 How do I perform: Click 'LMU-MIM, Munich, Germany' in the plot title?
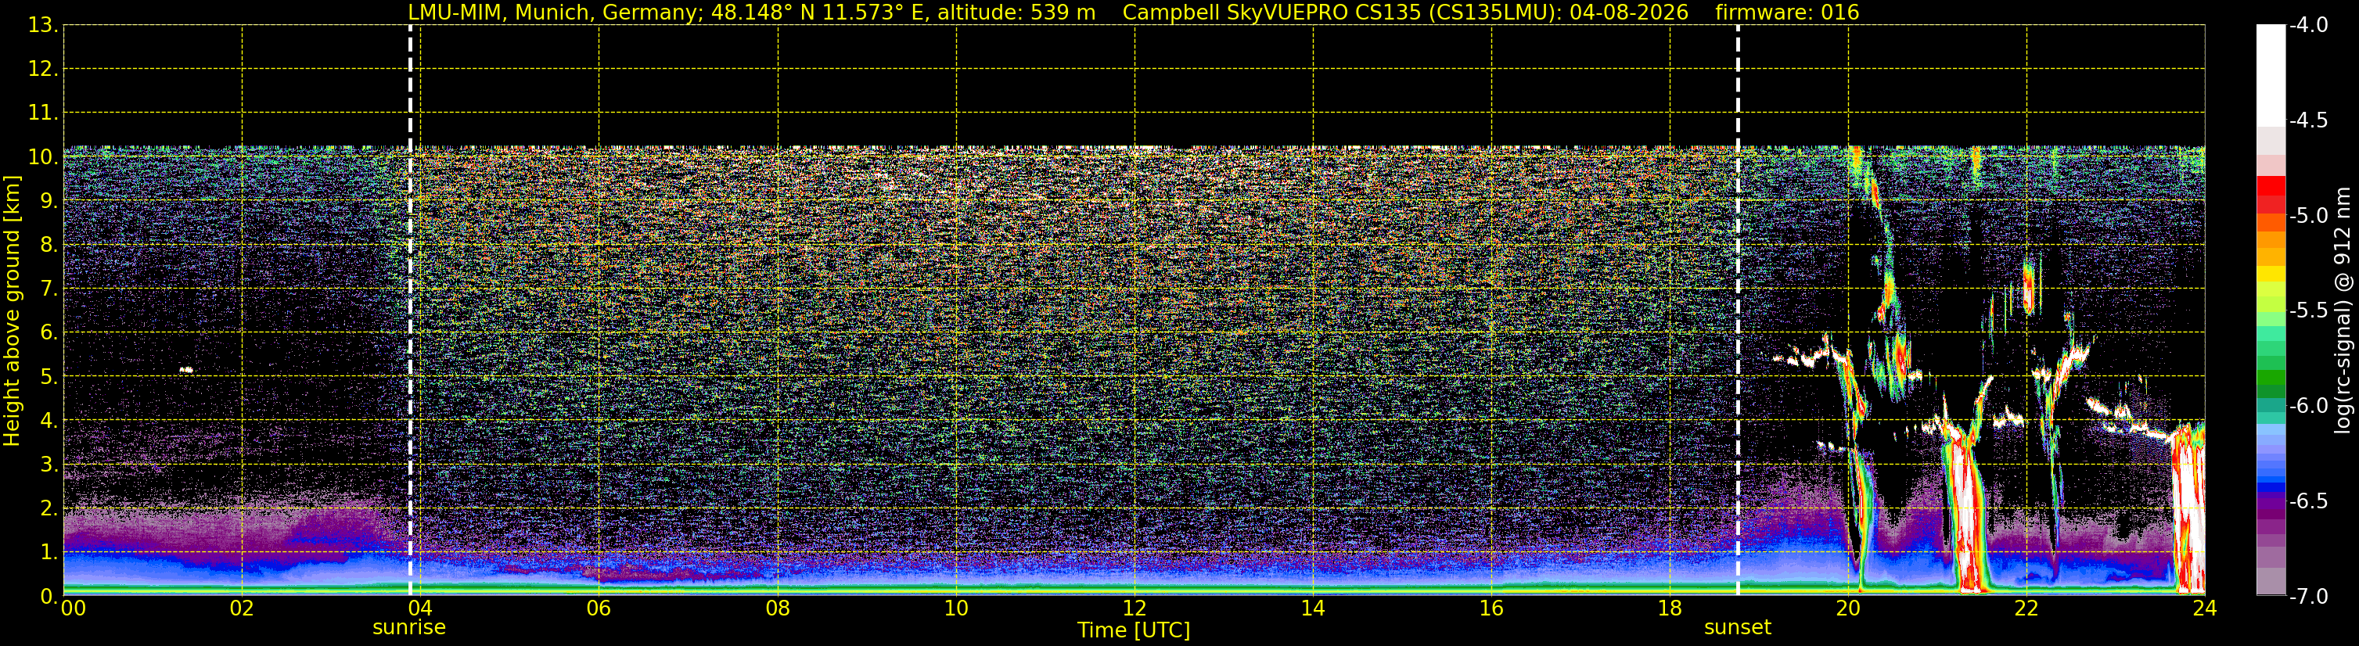click(555, 13)
